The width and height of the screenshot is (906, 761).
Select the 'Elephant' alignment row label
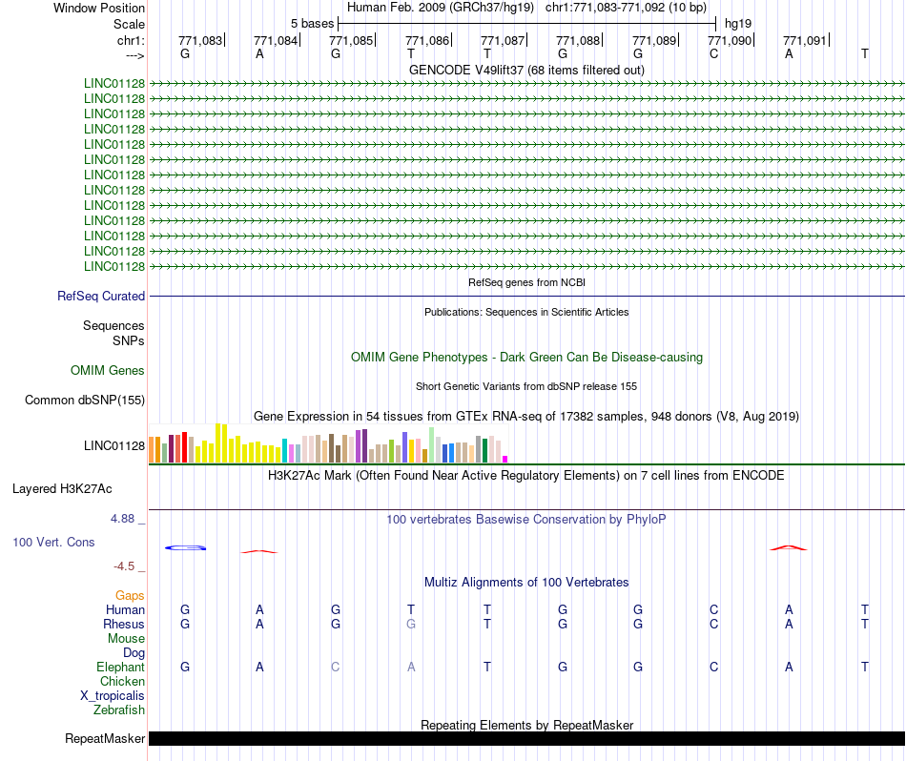pos(120,668)
